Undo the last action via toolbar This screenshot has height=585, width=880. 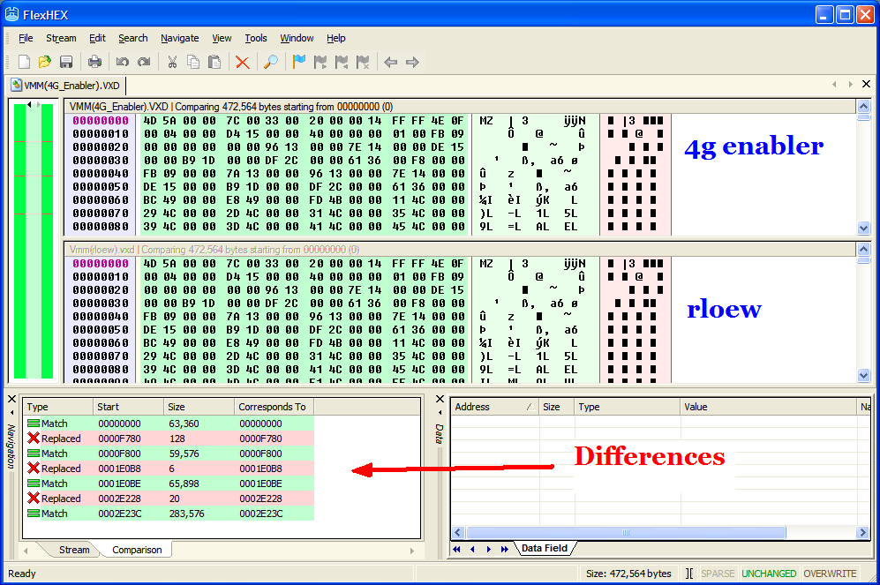(x=123, y=62)
